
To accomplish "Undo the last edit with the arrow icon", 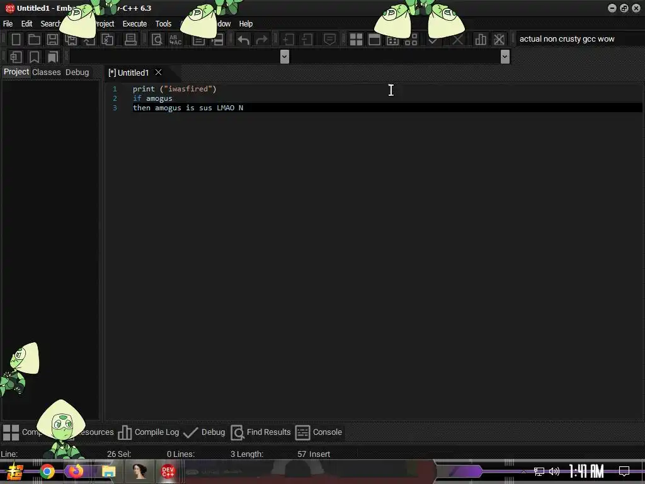I will [x=244, y=40].
